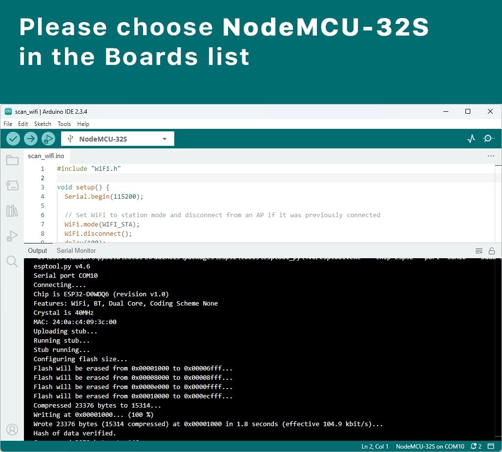This screenshot has height=452, width=502.
Task: Click 'NodeMCU-32S on COM10' in status bar
Action: point(430,446)
